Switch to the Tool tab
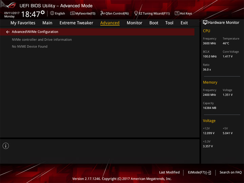 pos(169,23)
